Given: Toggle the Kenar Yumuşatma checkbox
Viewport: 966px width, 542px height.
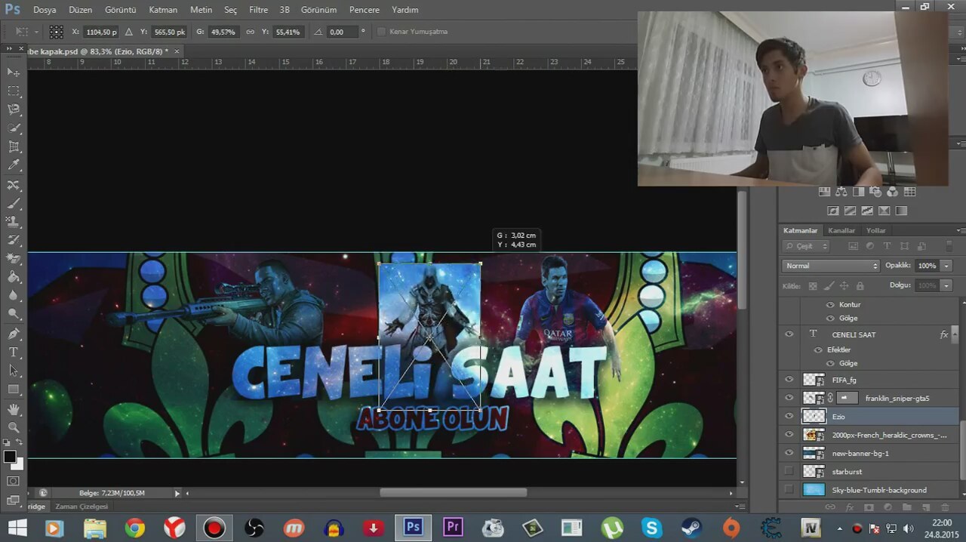Looking at the screenshot, I should click(x=381, y=32).
